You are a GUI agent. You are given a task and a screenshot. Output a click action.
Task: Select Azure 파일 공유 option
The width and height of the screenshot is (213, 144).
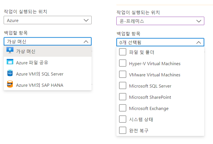[x=48, y=62]
